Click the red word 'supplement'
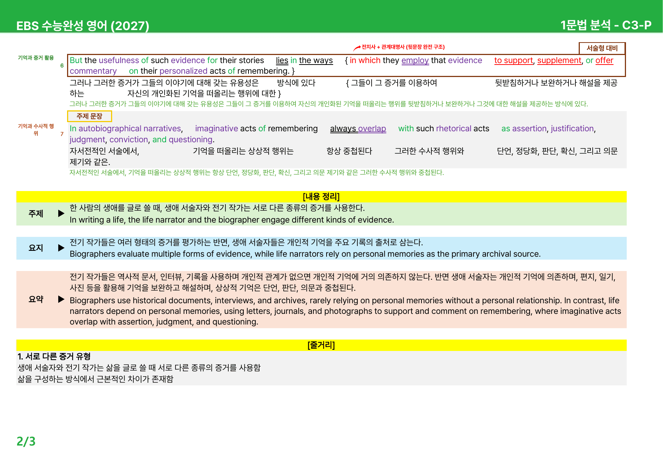The height and width of the screenshot is (469, 663). pyautogui.click(x=559, y=61)
